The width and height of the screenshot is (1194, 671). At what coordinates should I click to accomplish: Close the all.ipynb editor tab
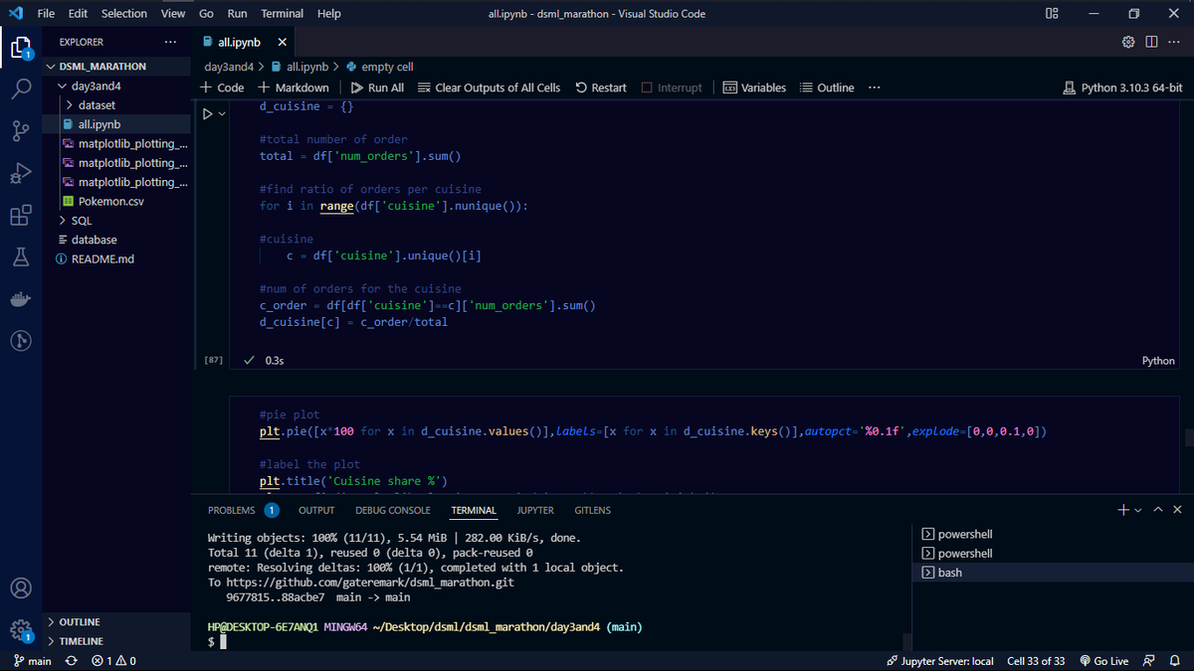coord(283,43)
